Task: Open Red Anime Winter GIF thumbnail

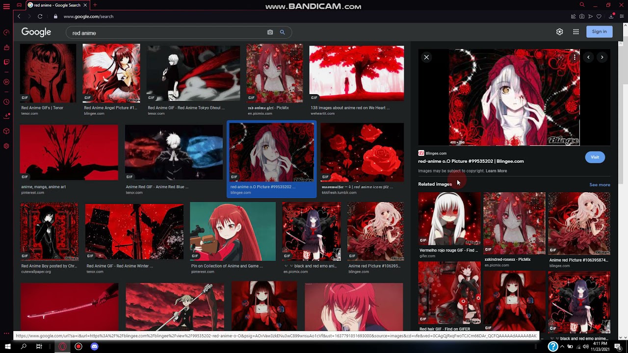Action: (x=134, y=231)
